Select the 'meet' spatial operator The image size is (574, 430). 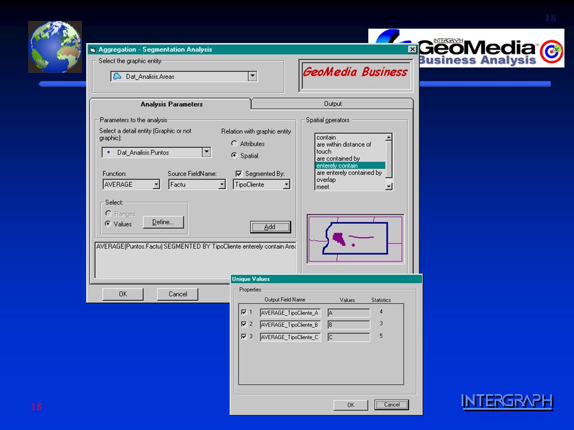(350, 187)
